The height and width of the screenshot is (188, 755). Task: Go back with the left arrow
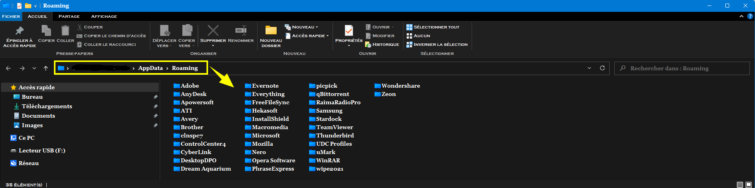[x=8, y=68]
